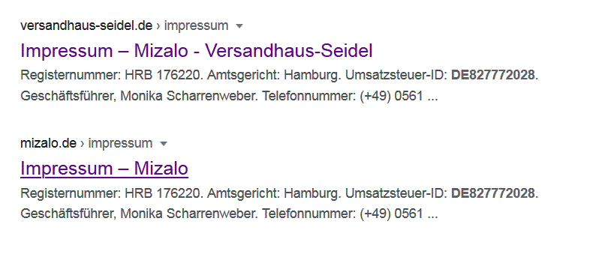
Task: Open the underlined 'Impressum – Mizalo' link
Action: click(x=104, y=168)
